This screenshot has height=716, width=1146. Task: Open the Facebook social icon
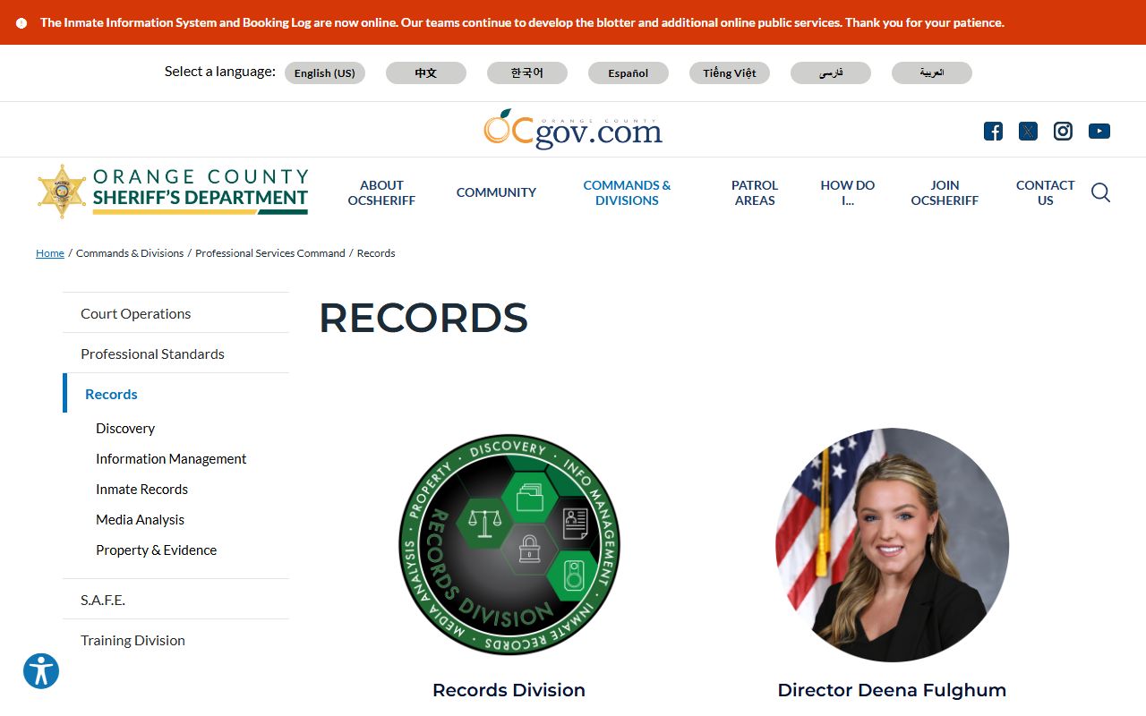click(x=993, y=132)
